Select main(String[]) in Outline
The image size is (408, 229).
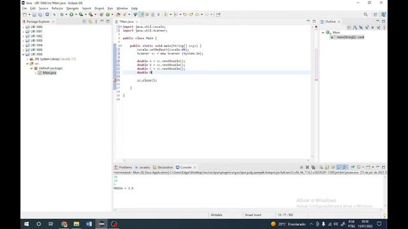click(347, 37)
